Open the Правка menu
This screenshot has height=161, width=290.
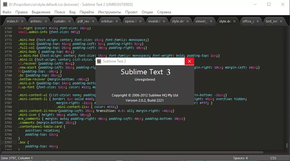point(21,12)
